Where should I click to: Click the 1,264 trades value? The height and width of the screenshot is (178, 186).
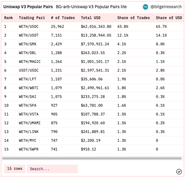click(56, 61)
